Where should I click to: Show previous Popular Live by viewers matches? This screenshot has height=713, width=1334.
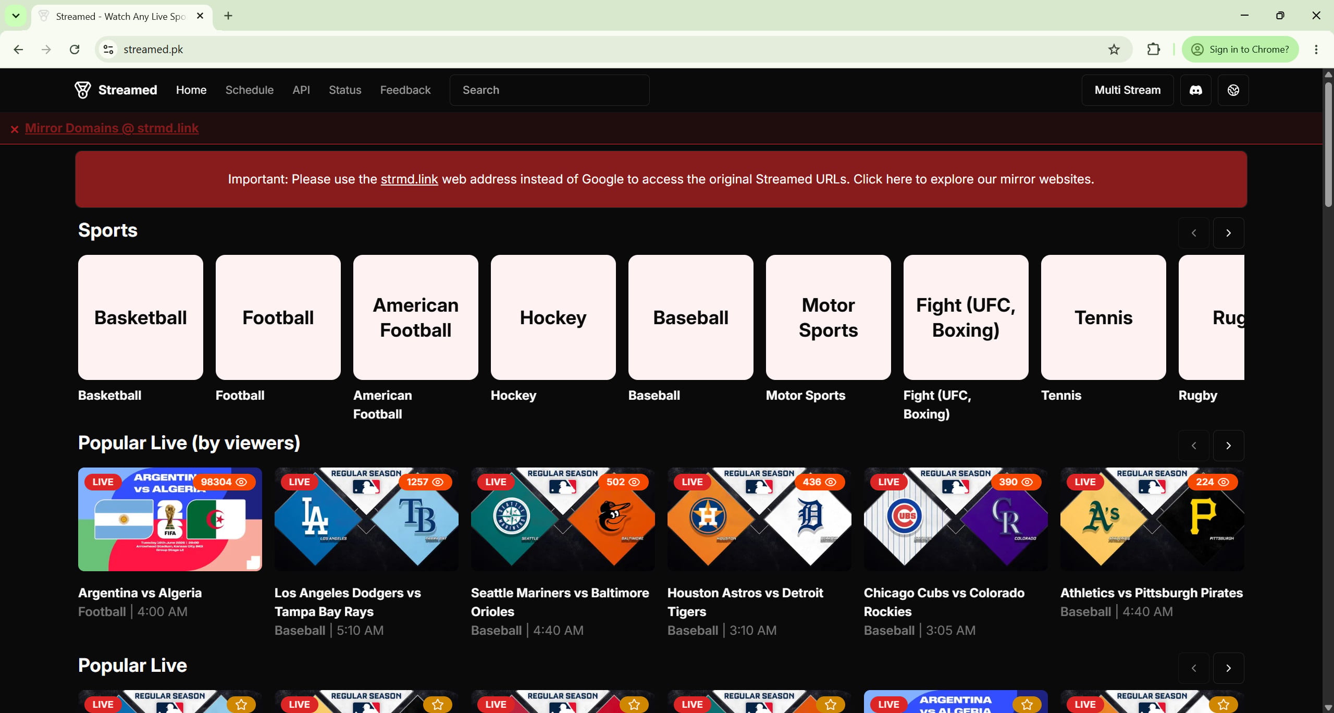pyautogui.click(x=1194, y=446)
